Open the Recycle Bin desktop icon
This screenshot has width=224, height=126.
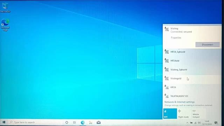pos(5,7)
